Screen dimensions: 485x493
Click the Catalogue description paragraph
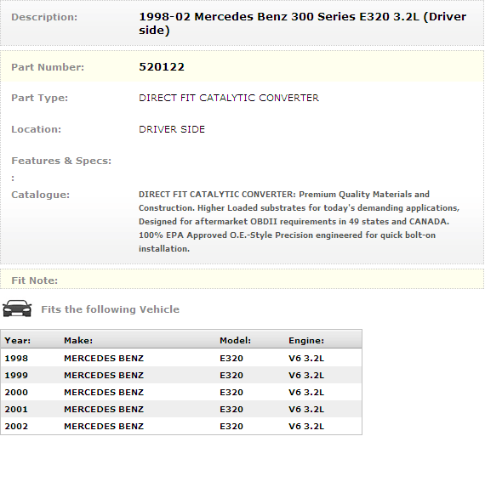(x=299, y=221)
